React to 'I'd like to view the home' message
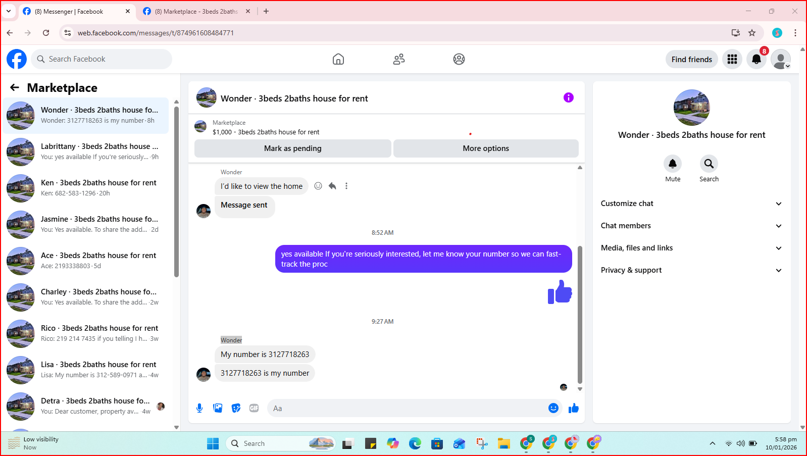This screenshot has height=456, width=807. (x=318, y=186)
